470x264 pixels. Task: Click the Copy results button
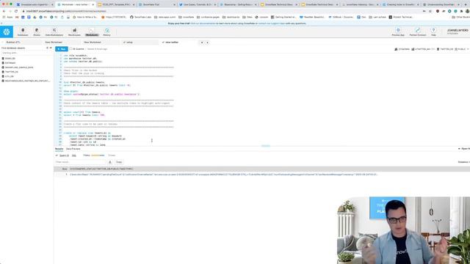click(119, 162)
